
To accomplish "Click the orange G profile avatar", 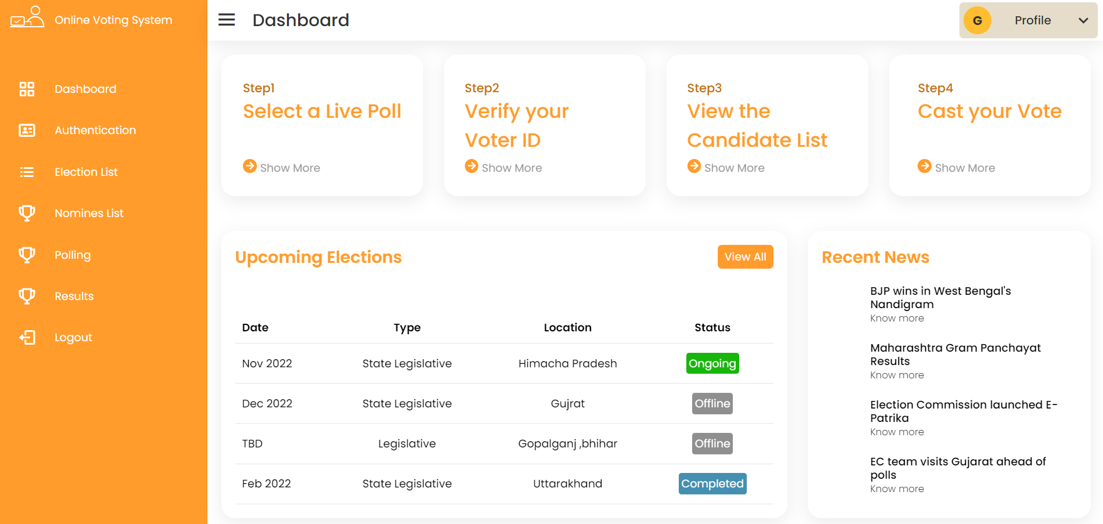I will point(977,20).
